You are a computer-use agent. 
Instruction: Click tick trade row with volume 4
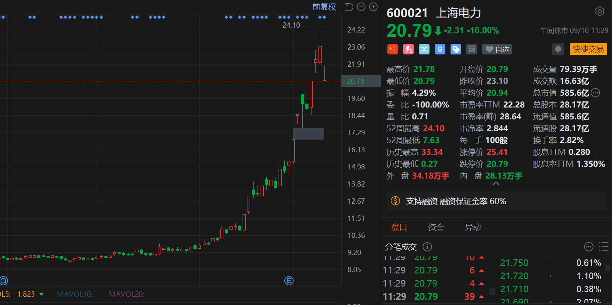click(x=434, y=283)
